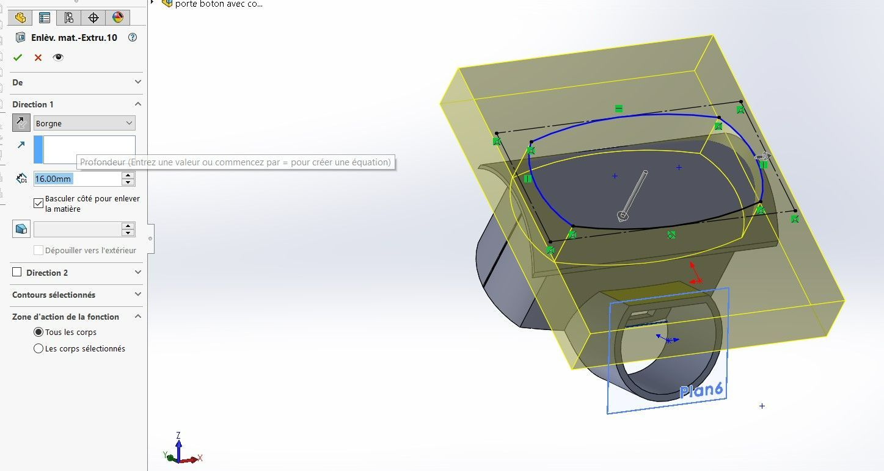Open the DisplayManager appearance tab
This screenshot has width=884, height=471.
[x=117, y=18]
